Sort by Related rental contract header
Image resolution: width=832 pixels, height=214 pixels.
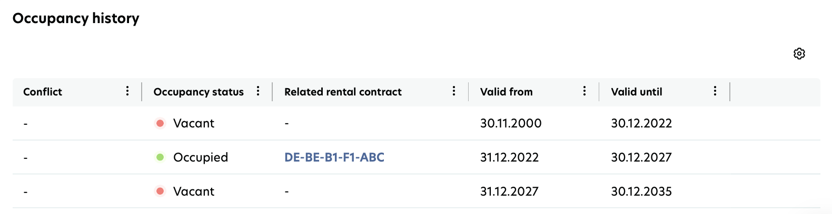[343, 92]
